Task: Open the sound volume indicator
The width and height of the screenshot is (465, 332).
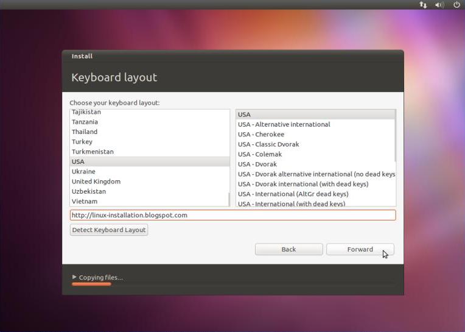Action: click(x=439, y=5)
